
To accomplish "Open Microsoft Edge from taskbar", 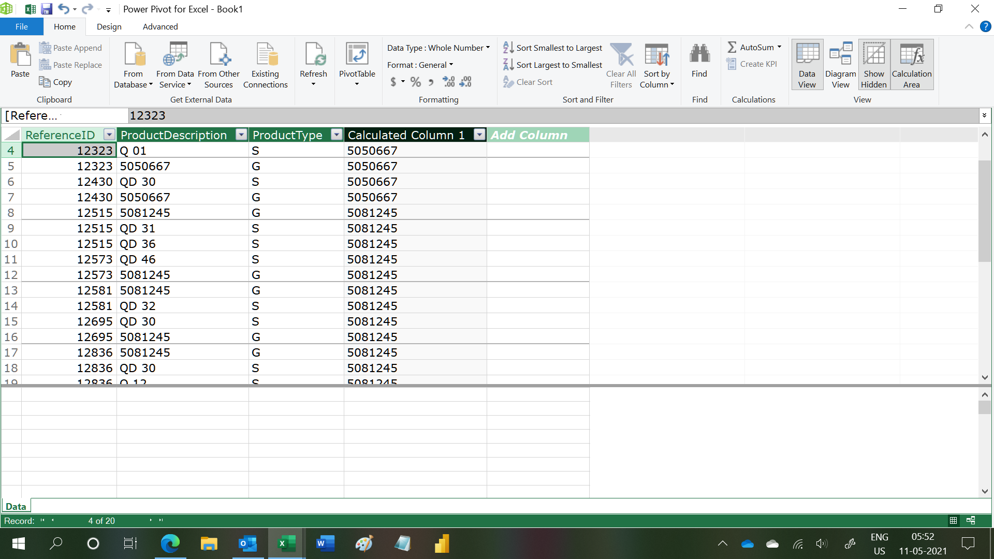I will [170, 543].
